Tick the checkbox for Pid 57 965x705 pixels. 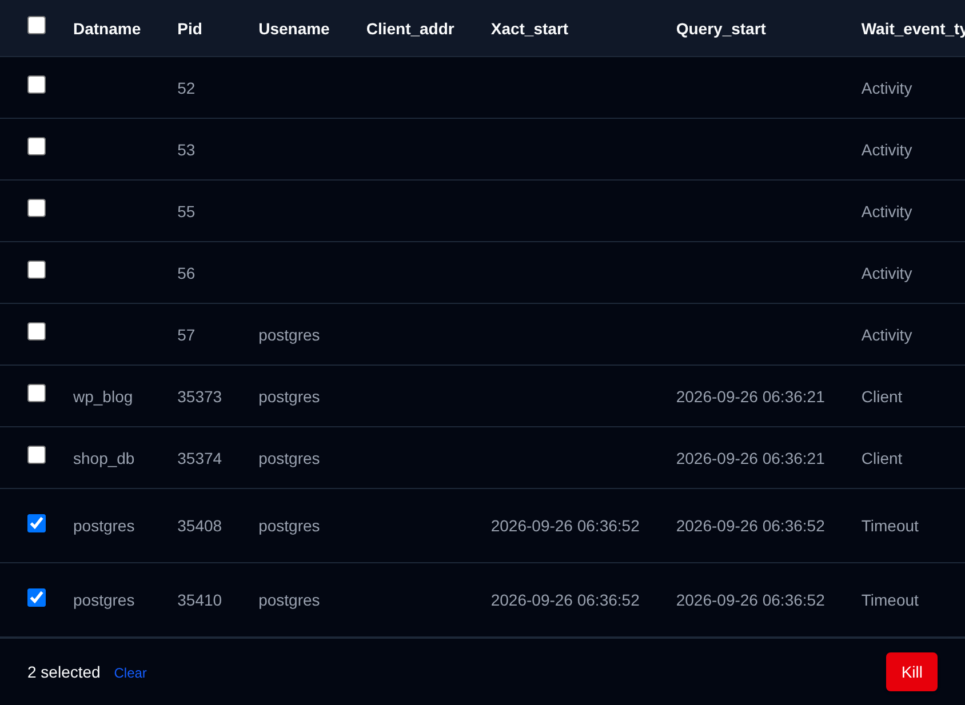pos(37,331)
